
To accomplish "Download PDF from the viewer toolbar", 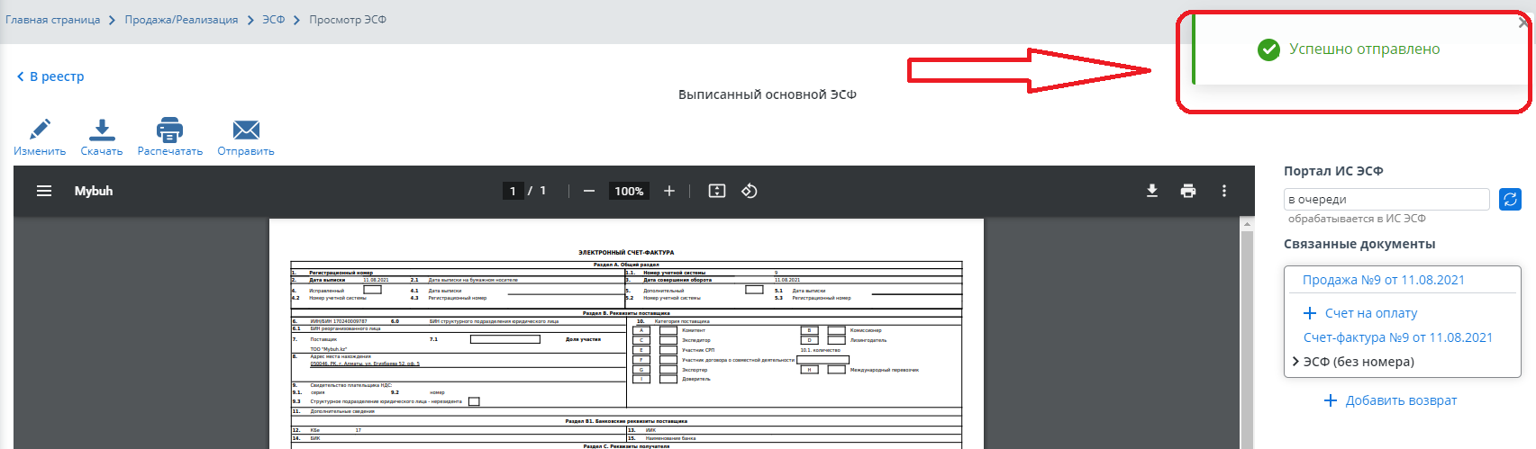I will pyautogui.click(x=1152, y=191).
